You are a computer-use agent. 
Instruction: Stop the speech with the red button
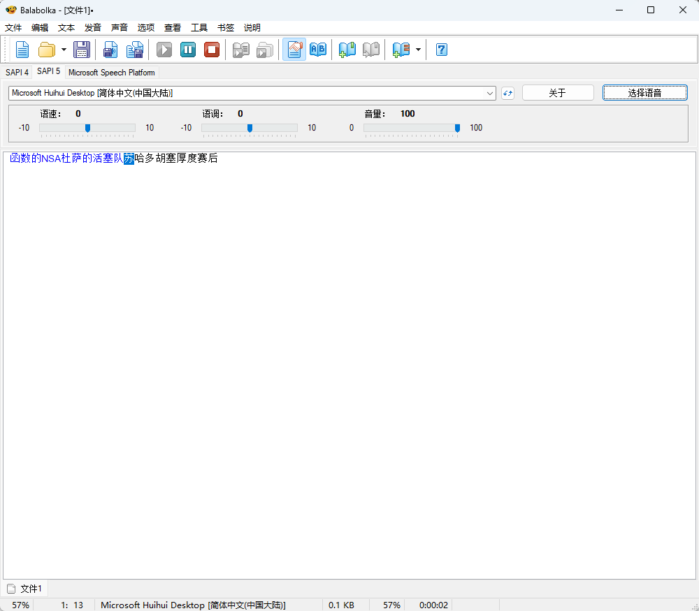[212, 50]
